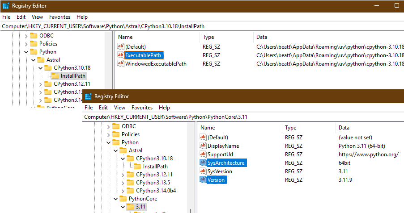Open Favorites menu in front Registry Editor window
Viewport: 404px width, 213px height.
click(142, 108)
